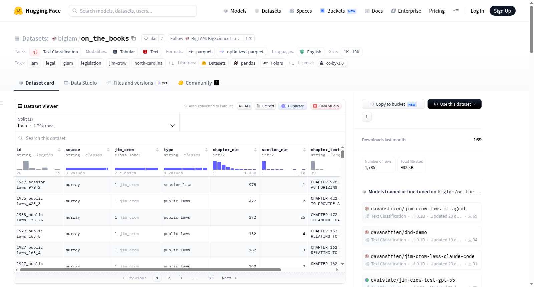Screen dimensions: 534x287
Task: Sort the source column
Action: pos(108,150)
